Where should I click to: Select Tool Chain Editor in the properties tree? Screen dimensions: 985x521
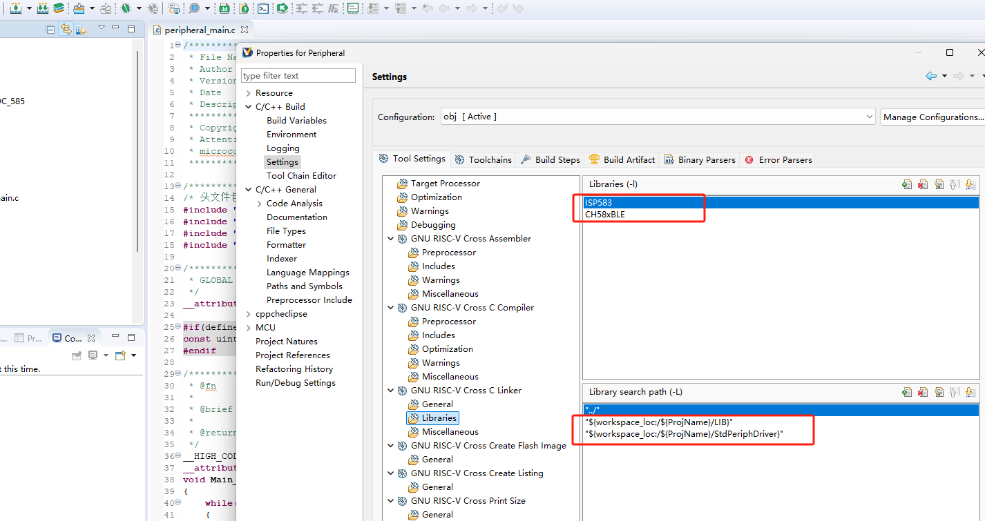point(302,176)
